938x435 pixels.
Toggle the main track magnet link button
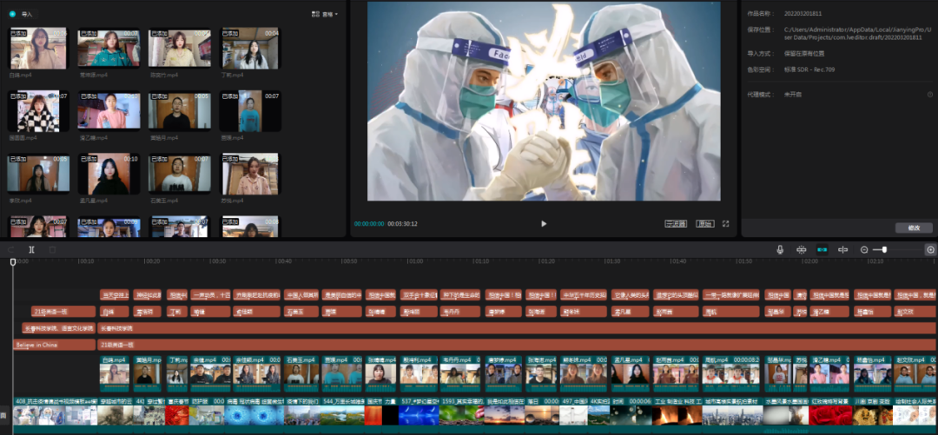coord(801,249)
